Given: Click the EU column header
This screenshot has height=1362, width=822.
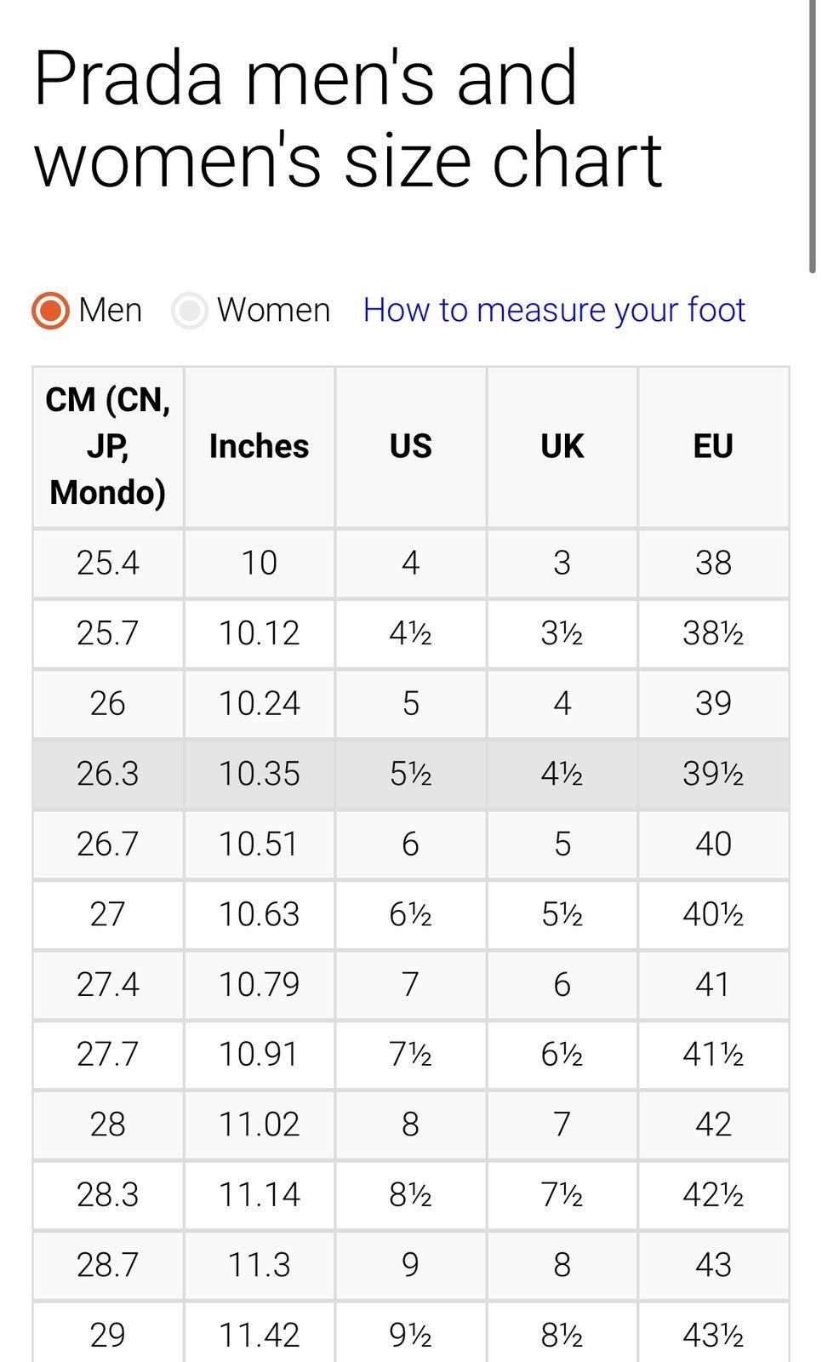Looking at the screenshot, I should point(713,447).
